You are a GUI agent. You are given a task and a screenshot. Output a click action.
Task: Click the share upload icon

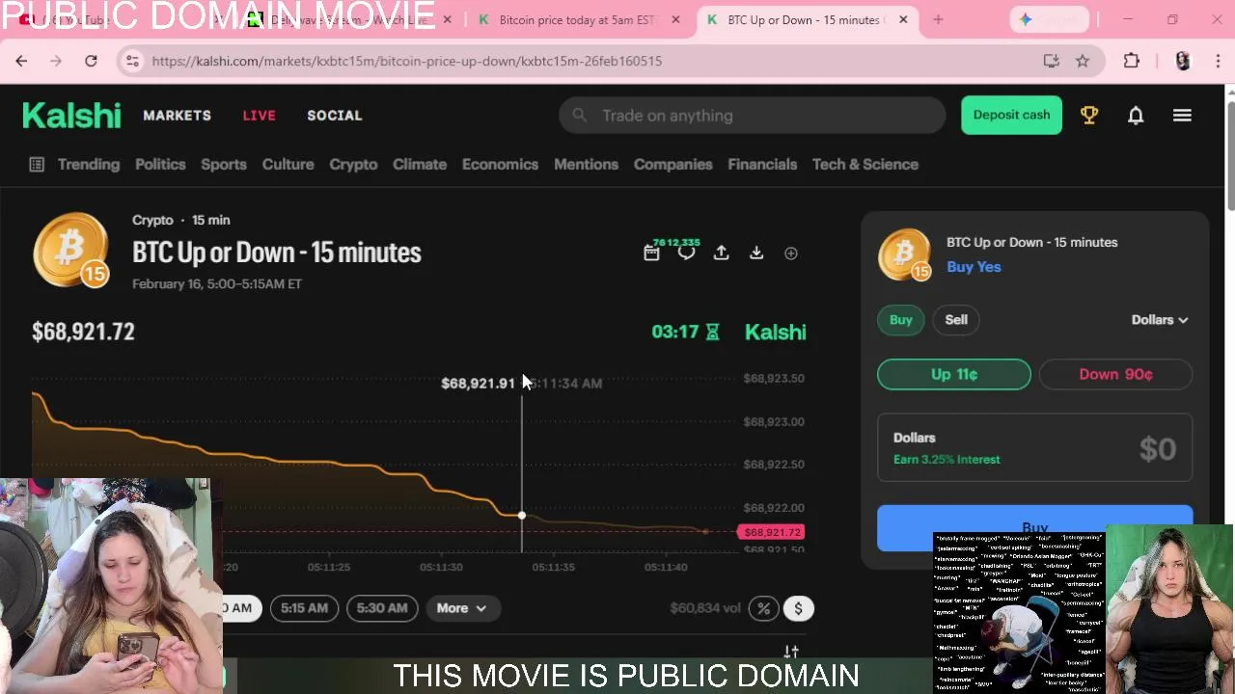(721, 253)
